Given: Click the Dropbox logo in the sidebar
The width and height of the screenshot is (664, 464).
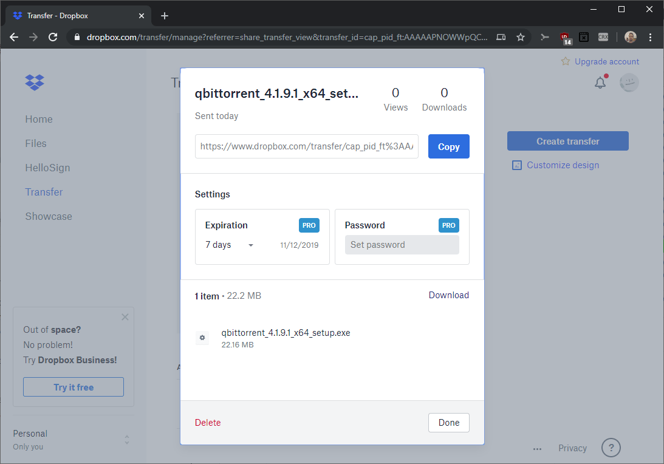Looking at the screenshot, I should [x=34, y=82].
